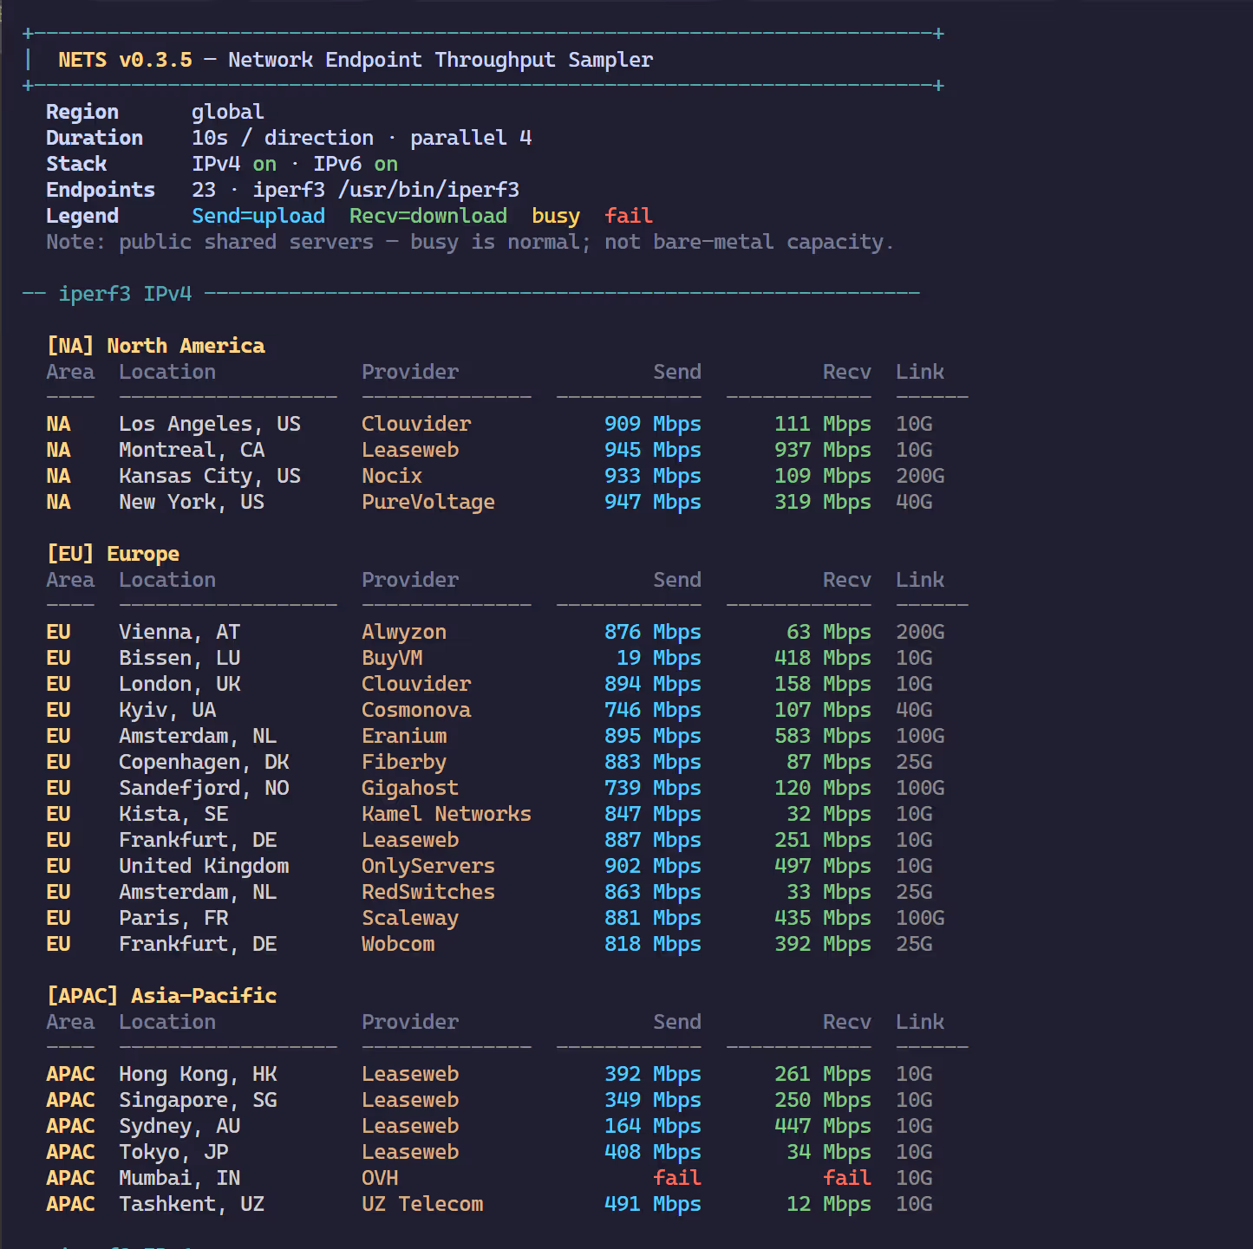Click "Sydney, AU" location
The height and width of the screenshot is (1249, 1253).
tap(179, 1126)
